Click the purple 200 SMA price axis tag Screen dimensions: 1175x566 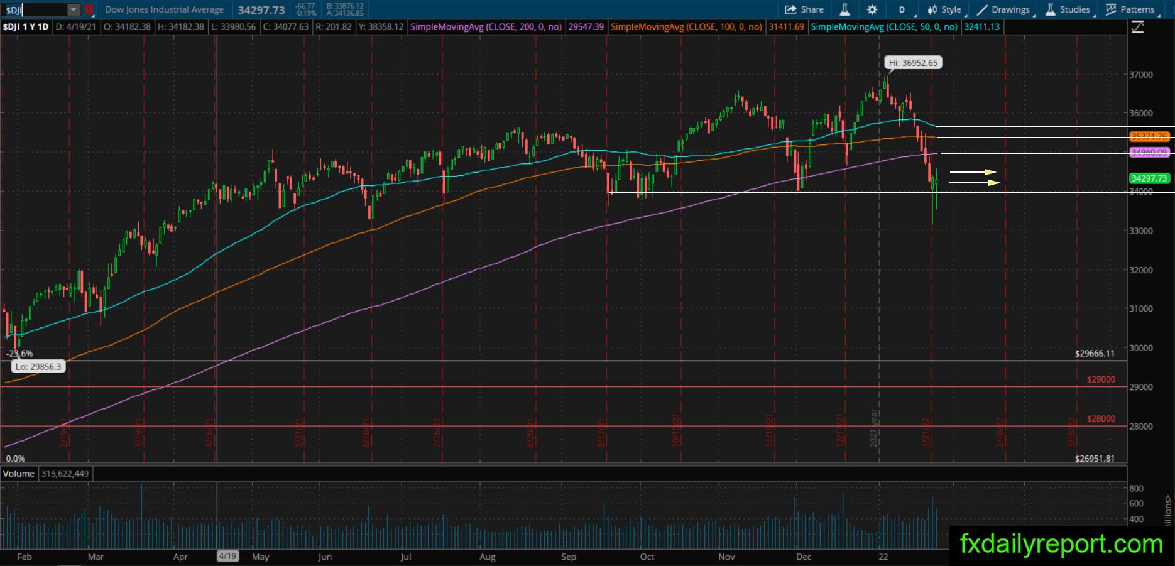point(1149,152)
